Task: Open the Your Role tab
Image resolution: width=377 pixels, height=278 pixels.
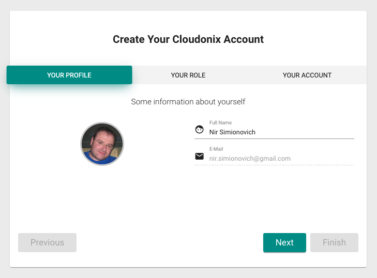Action: click(x=188, y=75)
